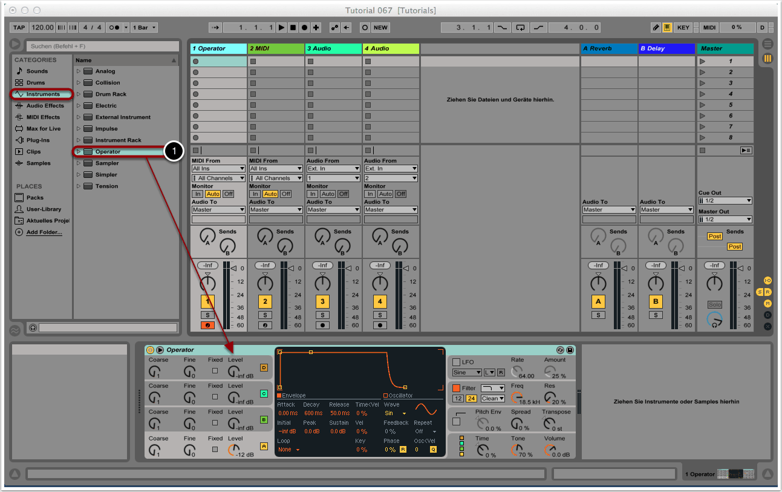Click the Play button in transport

pyautogui.click(x=281, y=28)
